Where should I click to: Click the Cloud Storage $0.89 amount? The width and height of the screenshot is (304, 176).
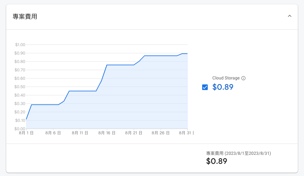(x=223, y=87)
